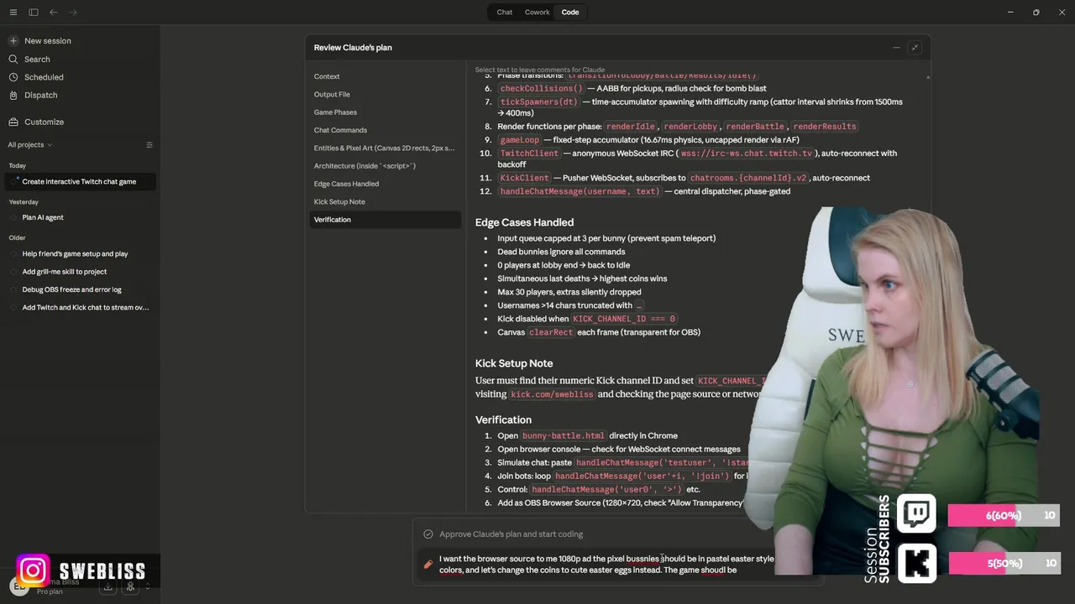This screenshot has width=1075, height=604.
Task: Click the TwitchClient code label
Action: 529,154
